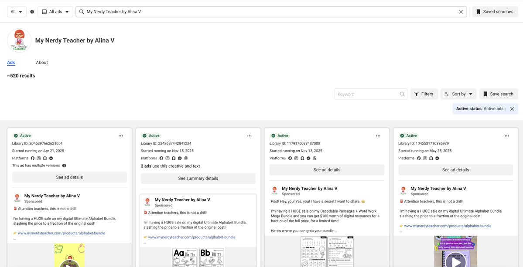Image resolution: width=523 pixels, height=267 pixels.
Task: Click advertiser name in ad 1179170087487000
Action: click(310, 189)
